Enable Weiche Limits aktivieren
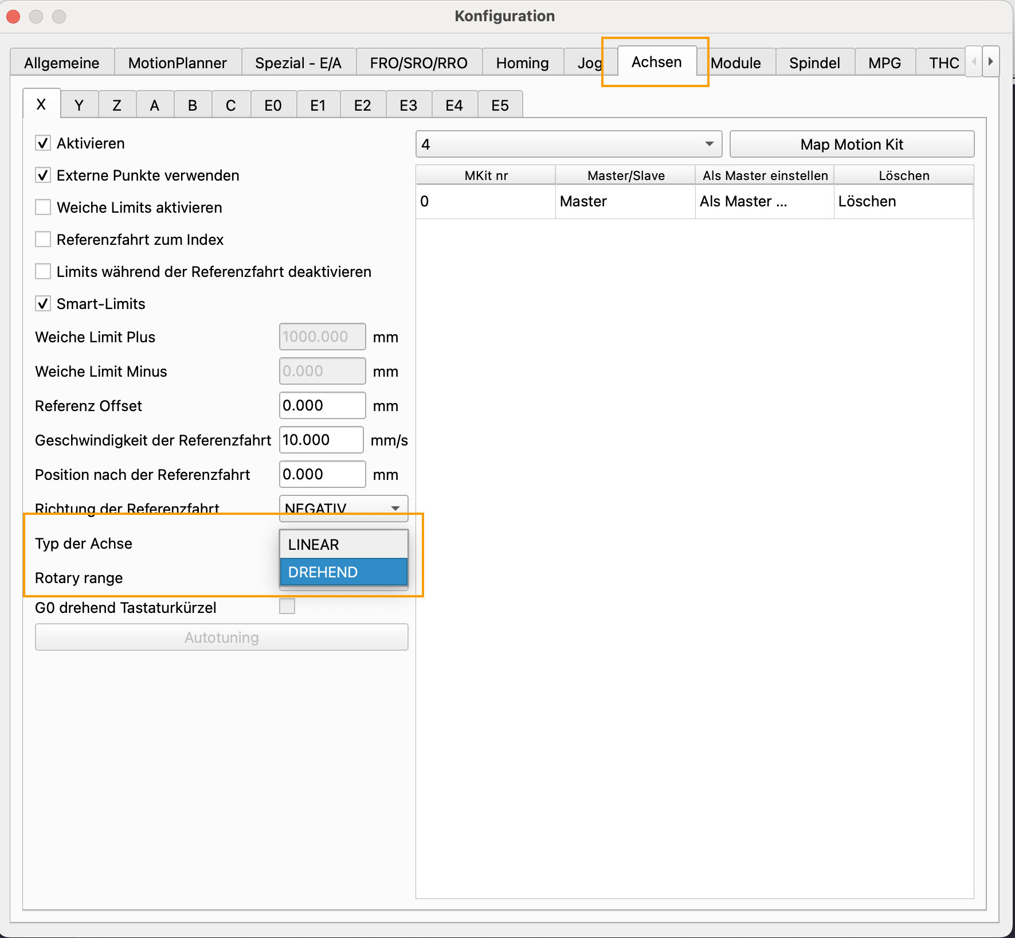 43,208
